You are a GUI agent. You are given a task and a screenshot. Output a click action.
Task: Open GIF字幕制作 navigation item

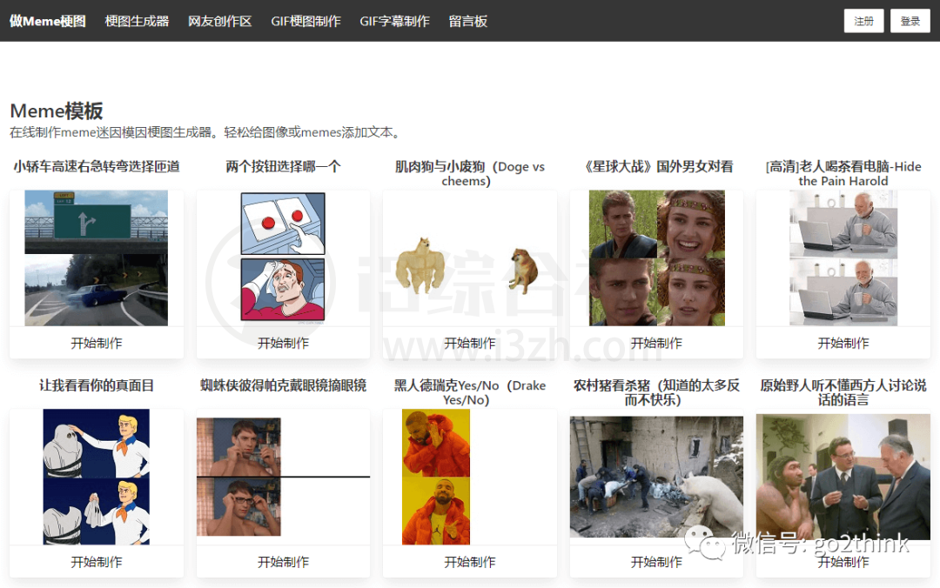pyautogui.click(x=394, y=21)
